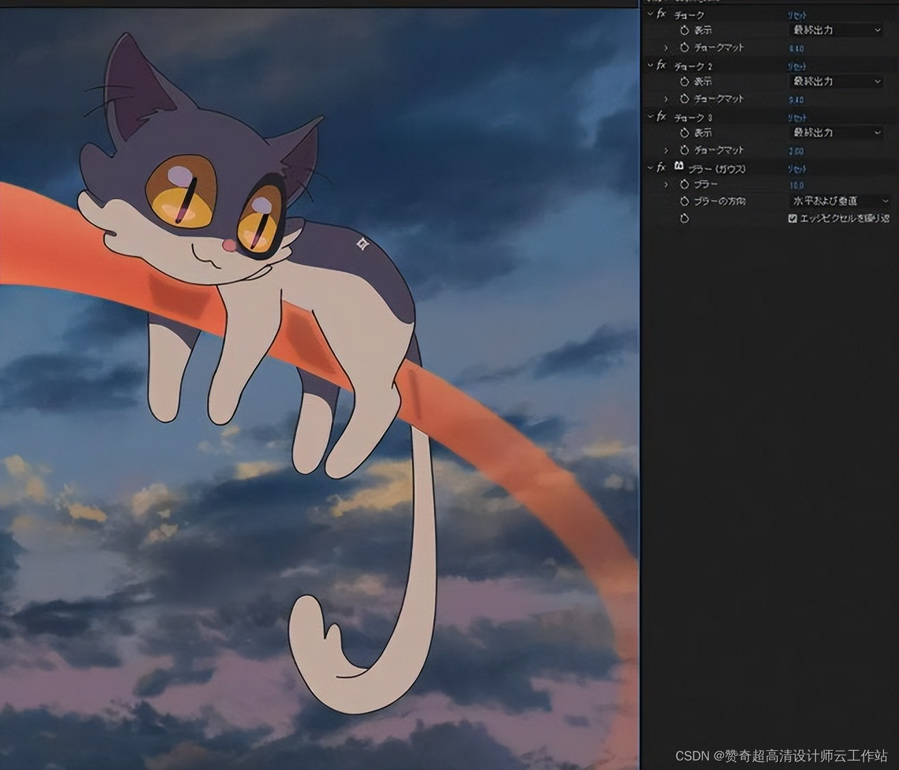This screenshot has height=770, width=899.
Task: Select the ブラー (ガウス) effect name
Action: coord(716,168)
